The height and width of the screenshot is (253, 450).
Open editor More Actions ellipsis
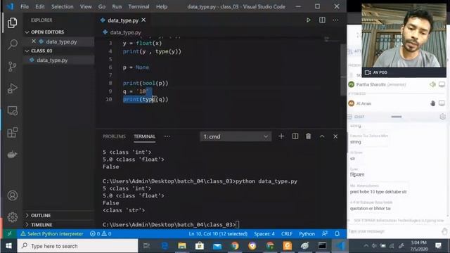pos(335,20)
